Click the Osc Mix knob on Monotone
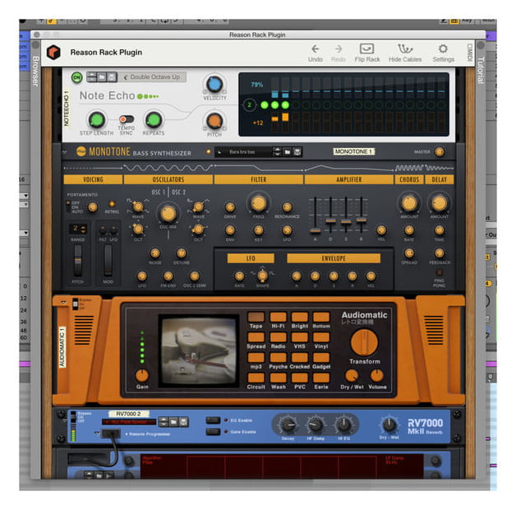This screenshot has height=510, width=516. click(x=168, y=214)
